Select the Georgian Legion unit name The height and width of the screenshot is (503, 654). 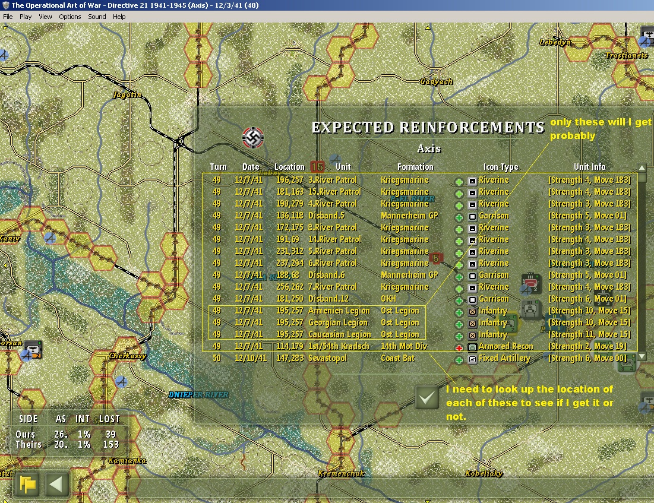pyautogui.click(x=338, y=323)
